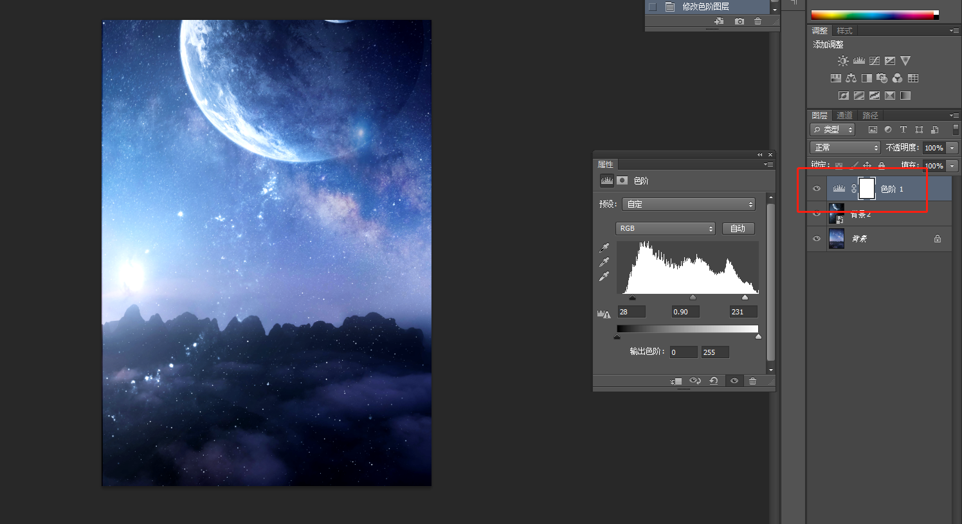Hide the locked 背景 layer
962x524 pixels.
coord(817,239)
